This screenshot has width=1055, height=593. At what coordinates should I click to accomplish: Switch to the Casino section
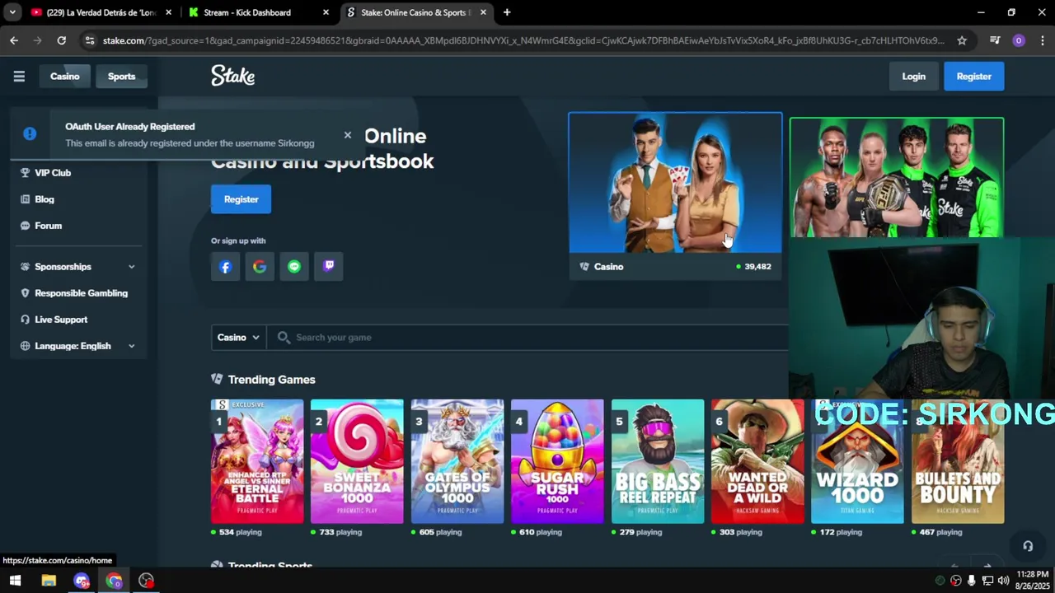click(x=64, y=77)
